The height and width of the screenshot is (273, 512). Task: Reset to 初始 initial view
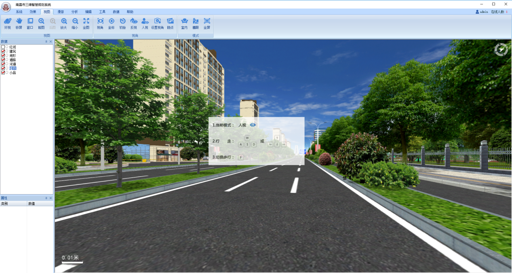click(x=122, y=23)
